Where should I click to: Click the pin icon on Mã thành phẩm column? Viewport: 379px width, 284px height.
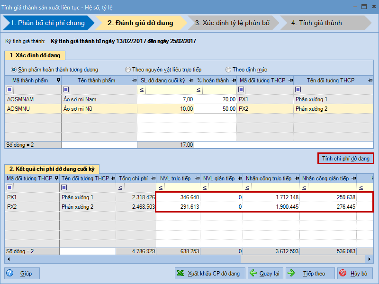58,80
